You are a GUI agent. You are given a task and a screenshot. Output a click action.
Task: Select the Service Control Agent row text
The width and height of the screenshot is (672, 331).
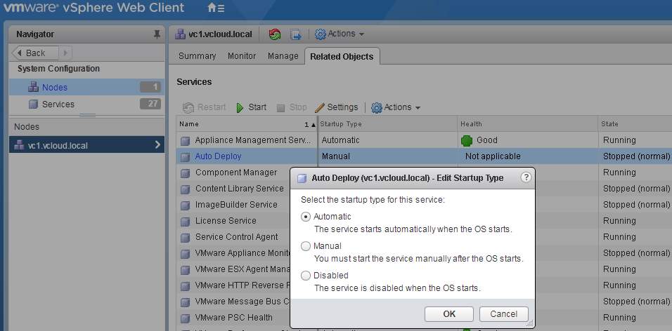237,237
